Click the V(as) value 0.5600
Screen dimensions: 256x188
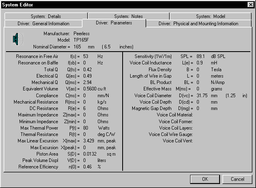point(90,89)
